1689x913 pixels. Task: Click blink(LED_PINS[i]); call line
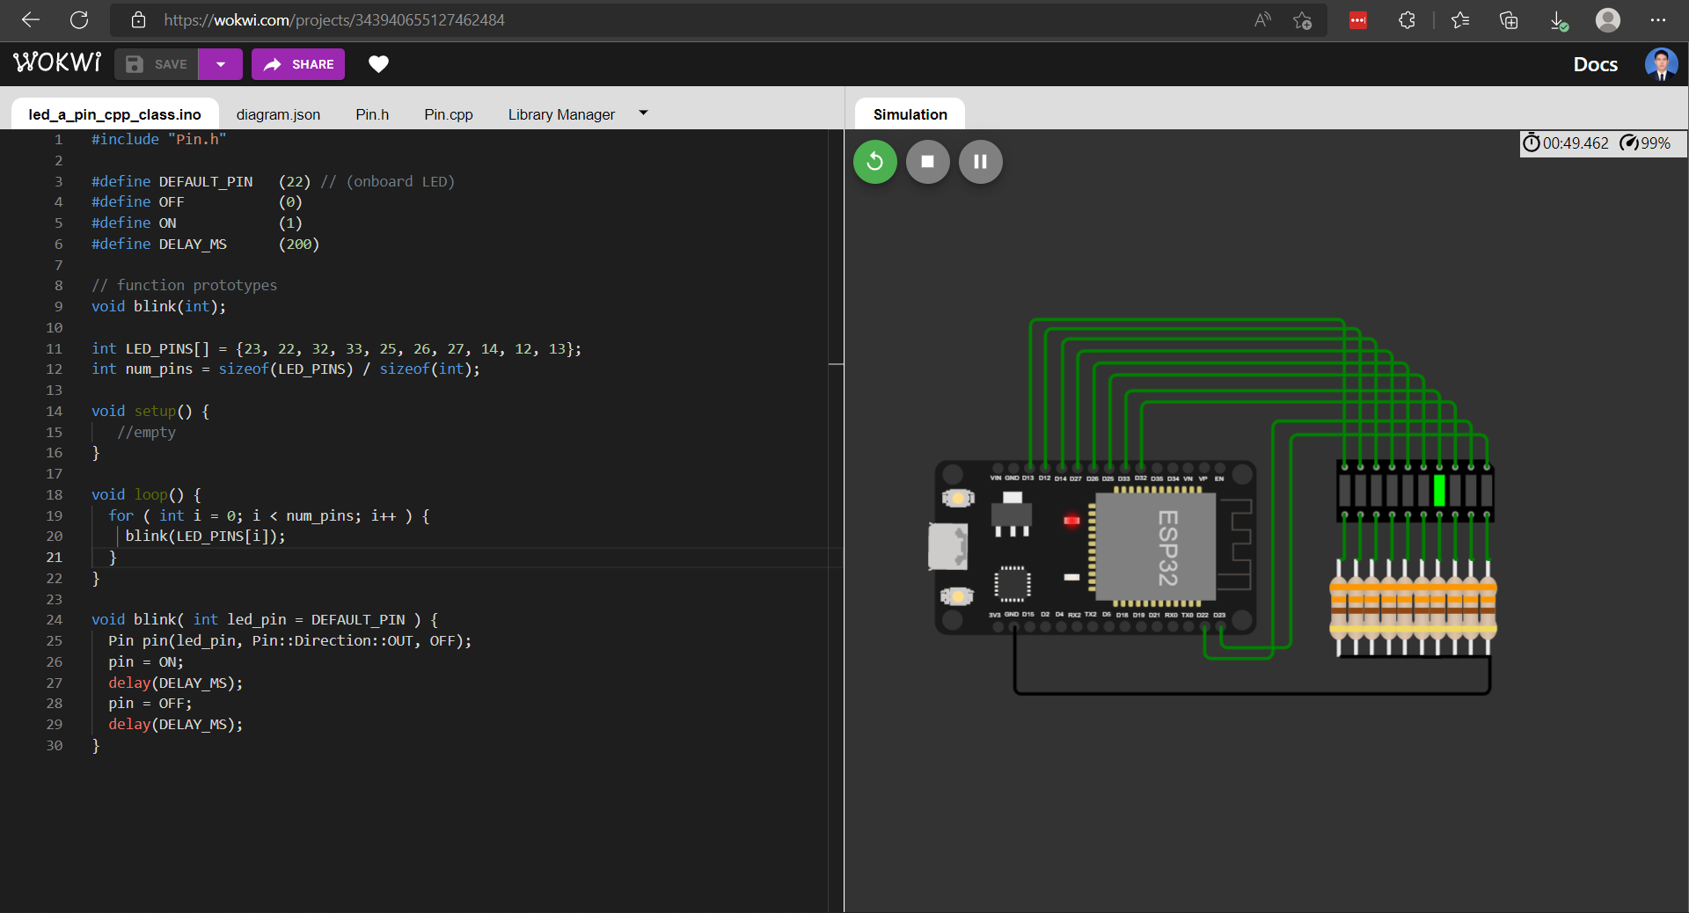click(x=205, y=536)
